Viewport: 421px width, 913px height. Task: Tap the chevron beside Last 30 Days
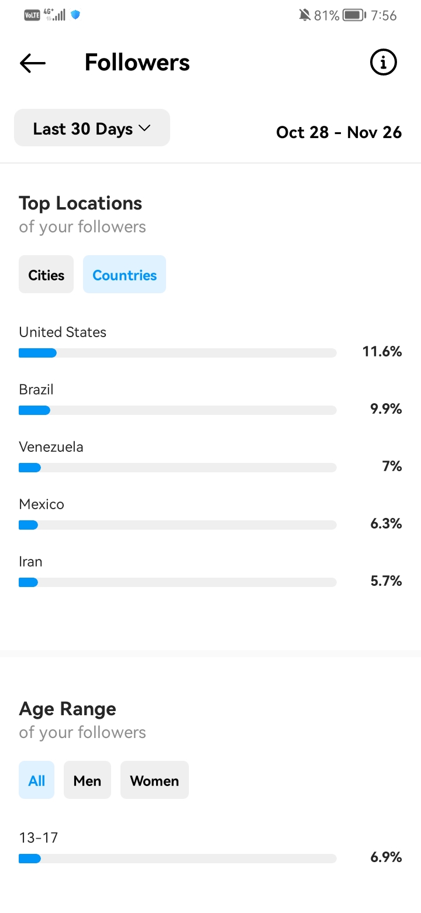(x=144, y=128)
